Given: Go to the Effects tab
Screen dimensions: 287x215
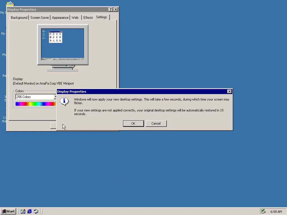Looking at the screenshot, I should 88,18.
